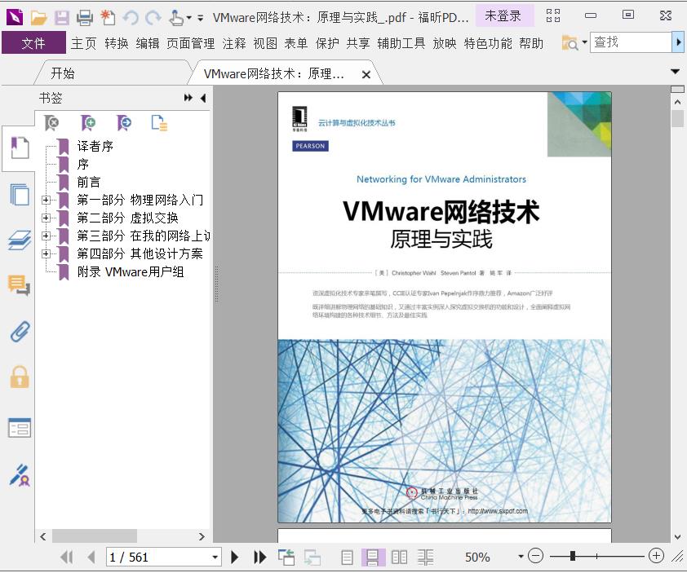Expand the 第三部分 bookmark node
The width and height of the screenshot is (687, 573).
pyautogui.click(x=46, y=236)
